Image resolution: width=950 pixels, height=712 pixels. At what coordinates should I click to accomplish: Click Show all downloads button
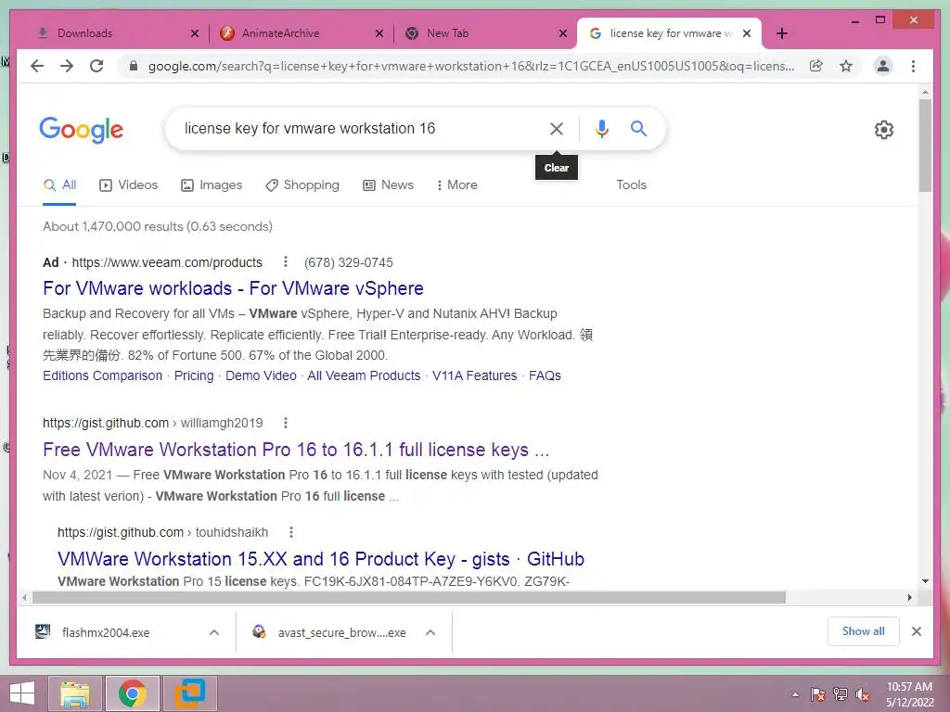coord(863,631)
